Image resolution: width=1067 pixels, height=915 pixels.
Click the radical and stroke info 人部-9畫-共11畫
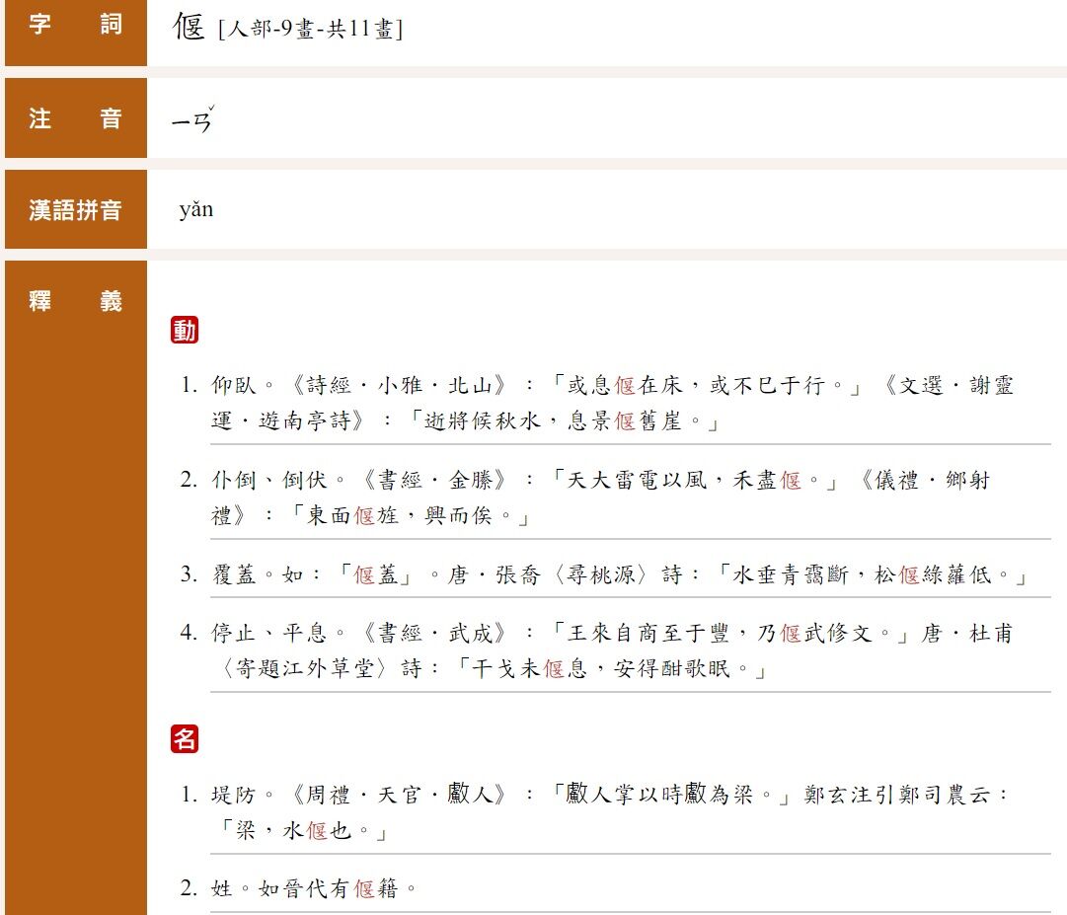pos(310,29)
